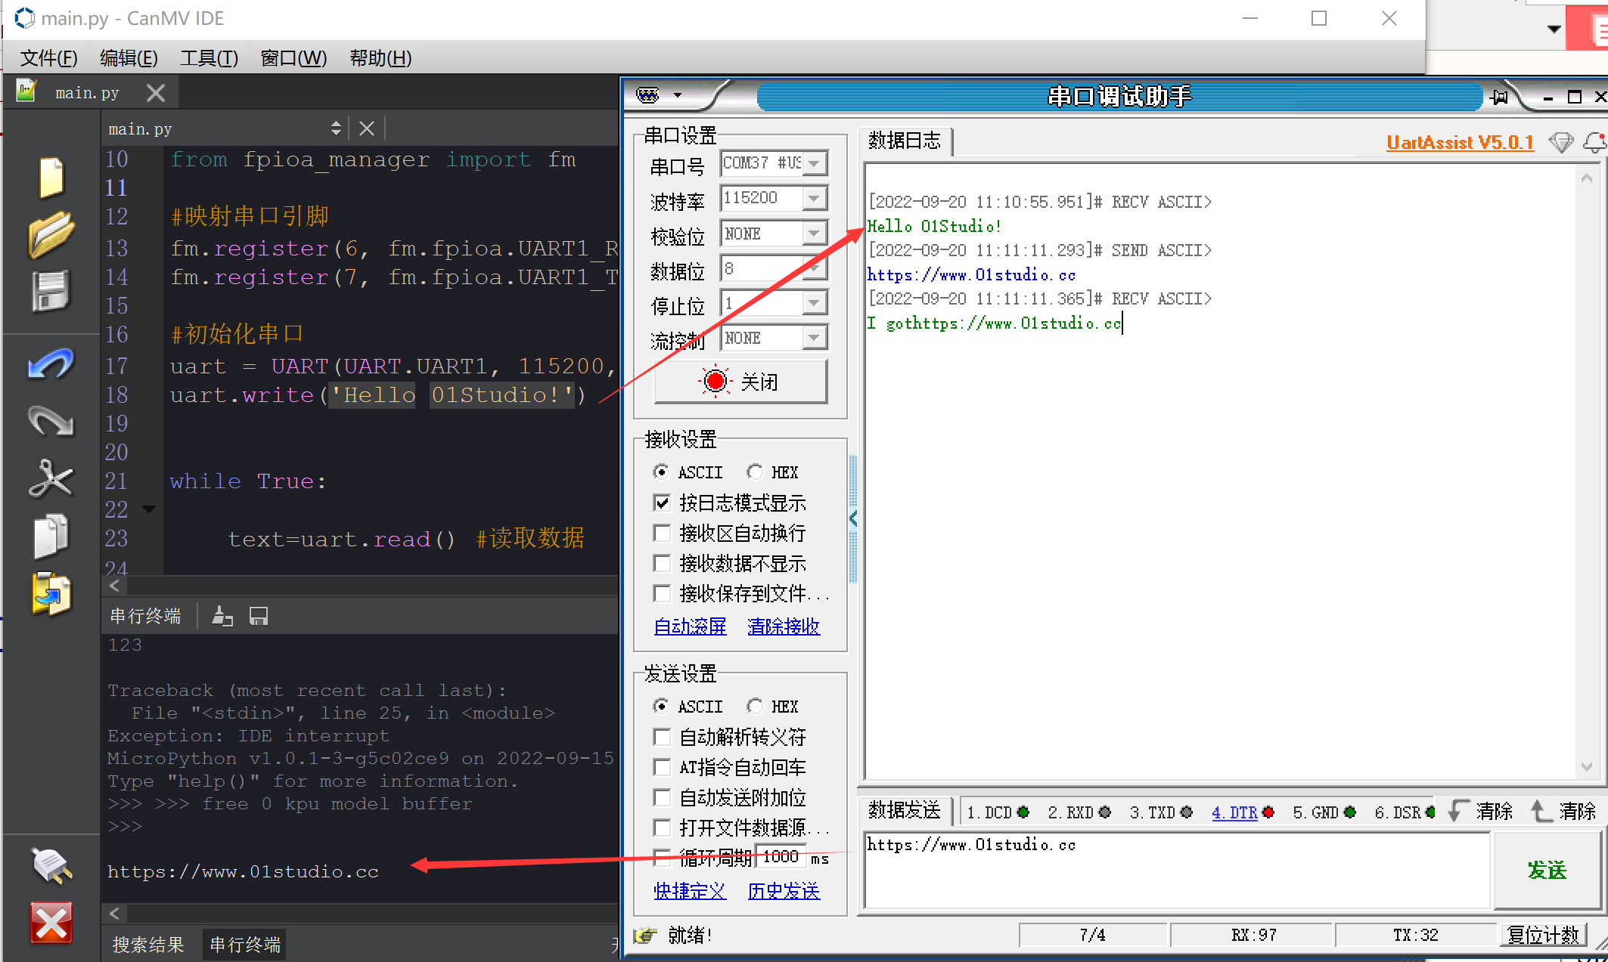The image size is (1608, 962).
Task: Click the CanMV IDE title bar logo
Action: click(x=24, y=17)
